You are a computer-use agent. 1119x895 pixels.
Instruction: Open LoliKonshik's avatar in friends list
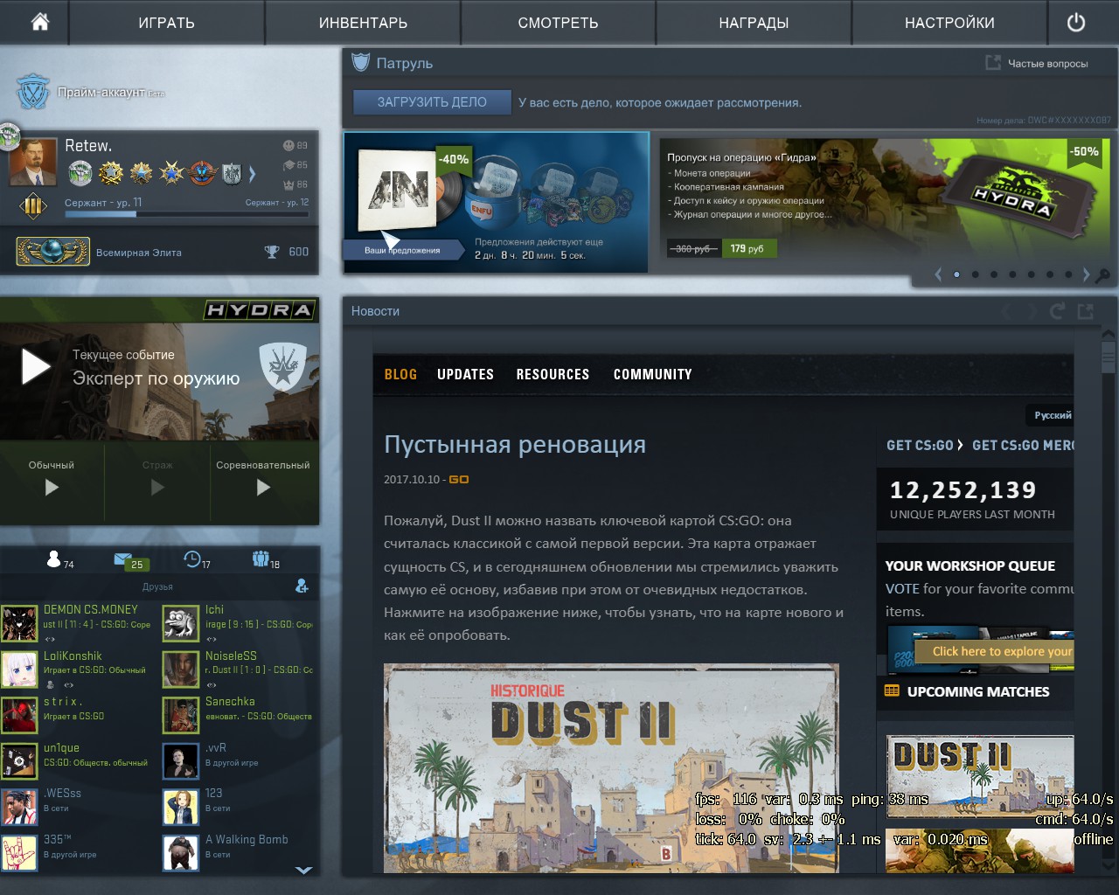19,670
